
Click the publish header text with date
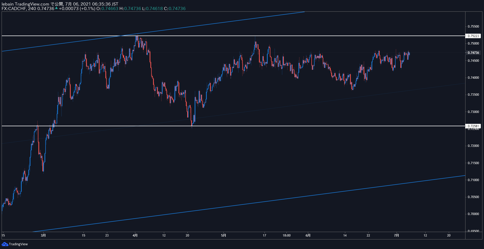tap(60, 4)
